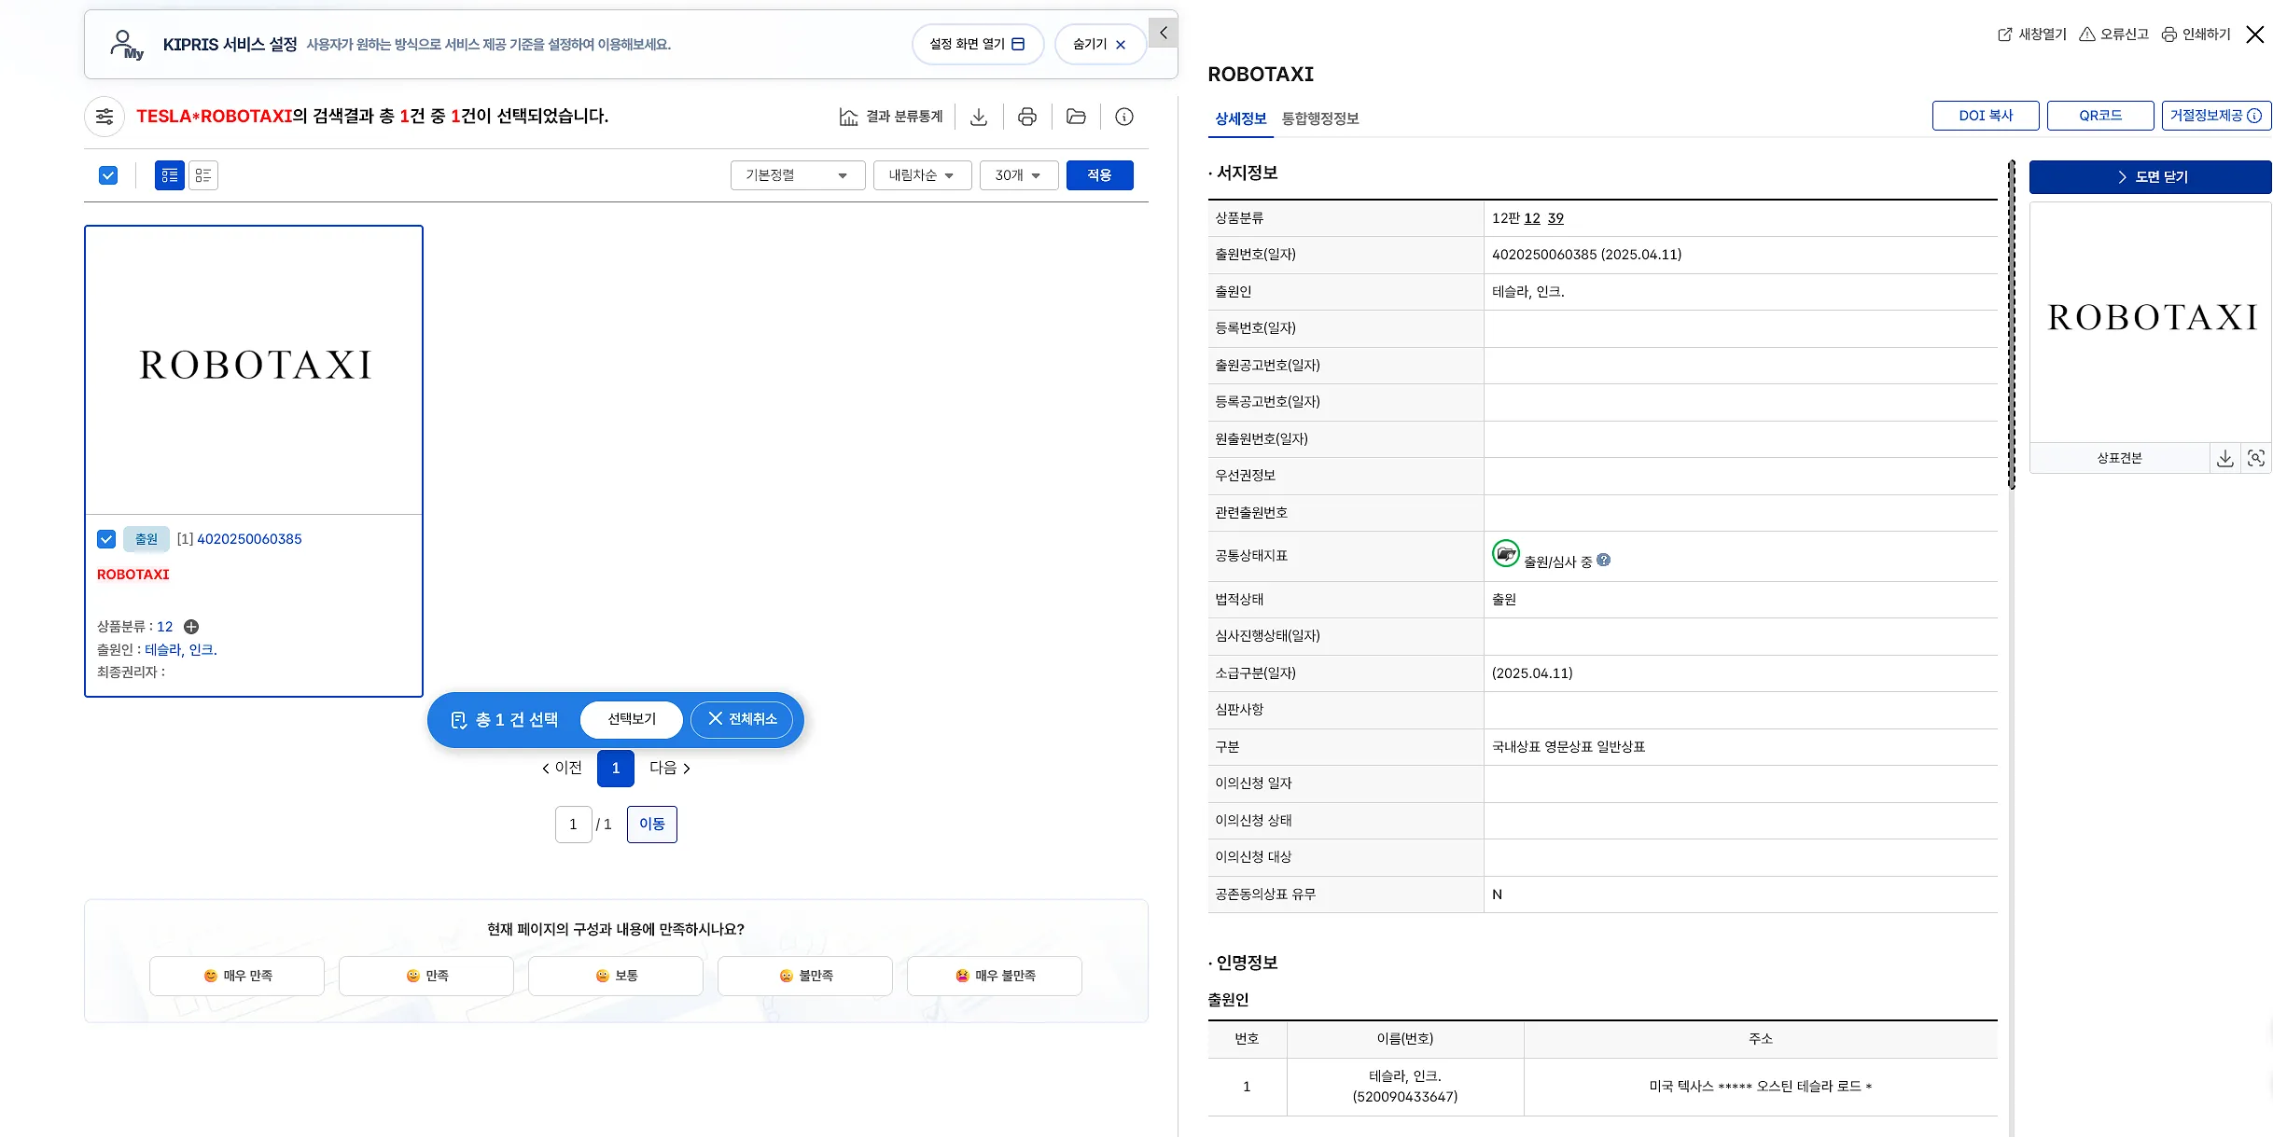Run image search on trademark sample
Image resolution: width=2273 pixels, height=1137 pixels.
[2256, 458]
